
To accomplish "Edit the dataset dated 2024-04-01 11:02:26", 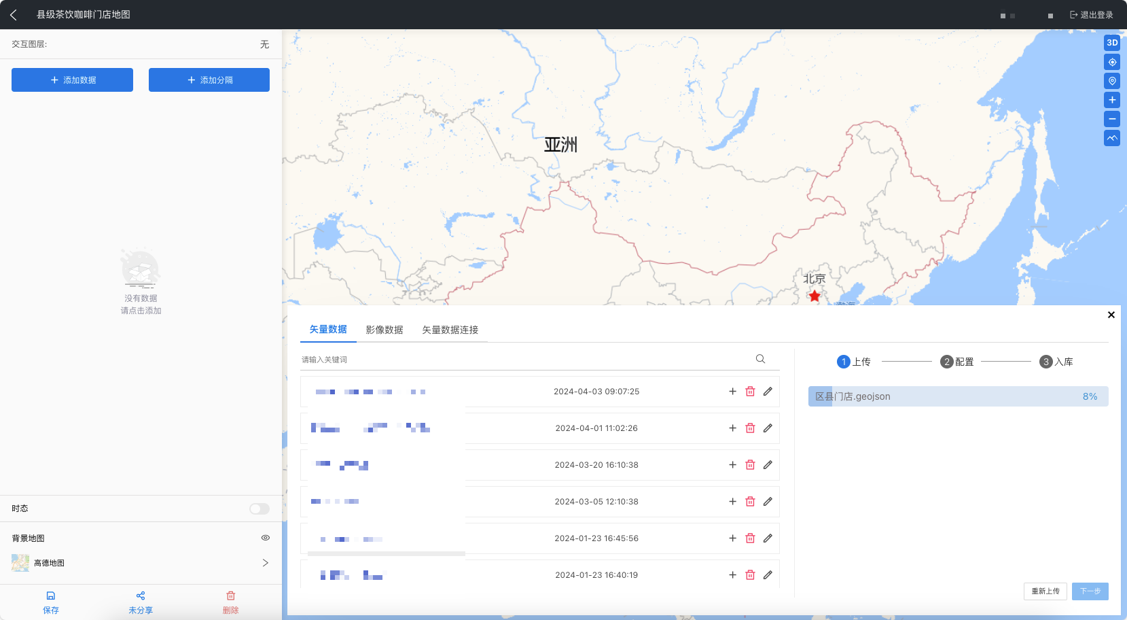I will (x=768, y=428).
